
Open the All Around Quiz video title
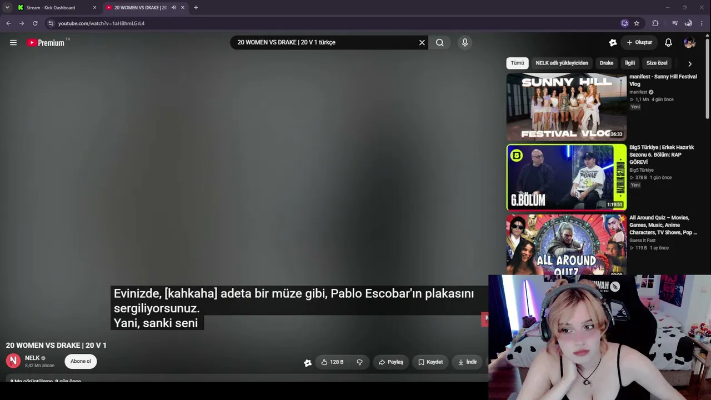(x=663, y=225)
